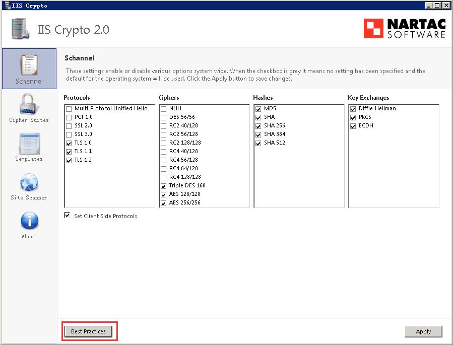Open the Templates icon in sidebar
Image resolution: width=453 pixels, height=345 pixels.
click(x=29, y=144)
